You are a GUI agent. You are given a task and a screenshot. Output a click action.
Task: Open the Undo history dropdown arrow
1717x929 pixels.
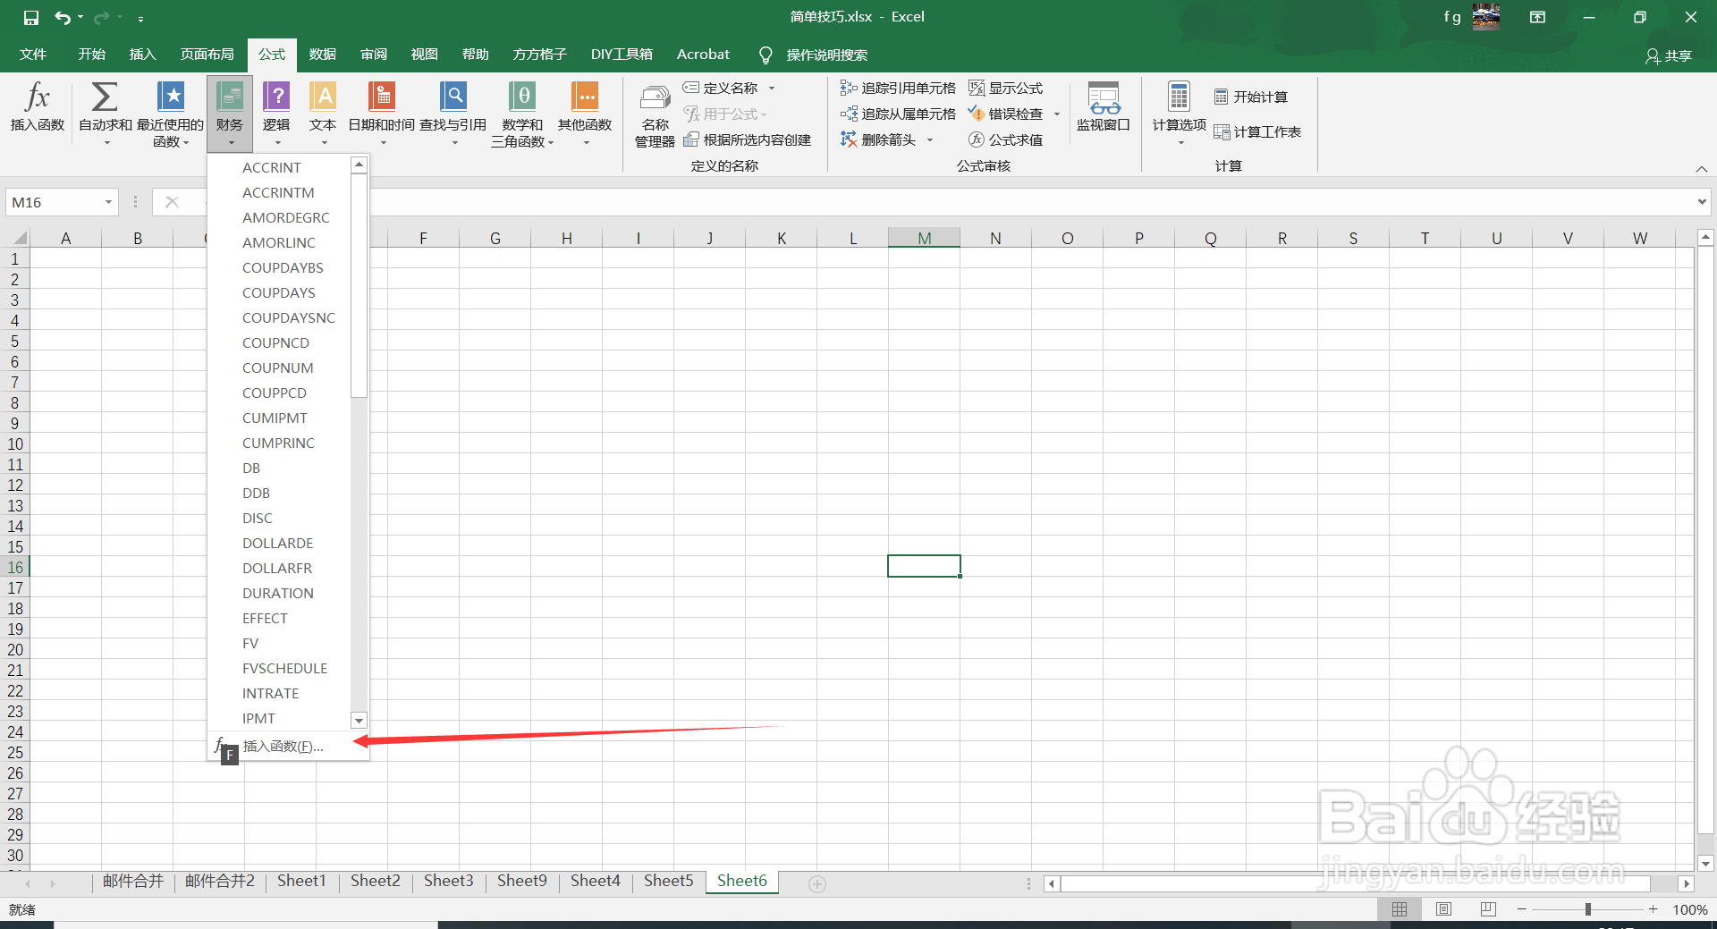point(80,17)
